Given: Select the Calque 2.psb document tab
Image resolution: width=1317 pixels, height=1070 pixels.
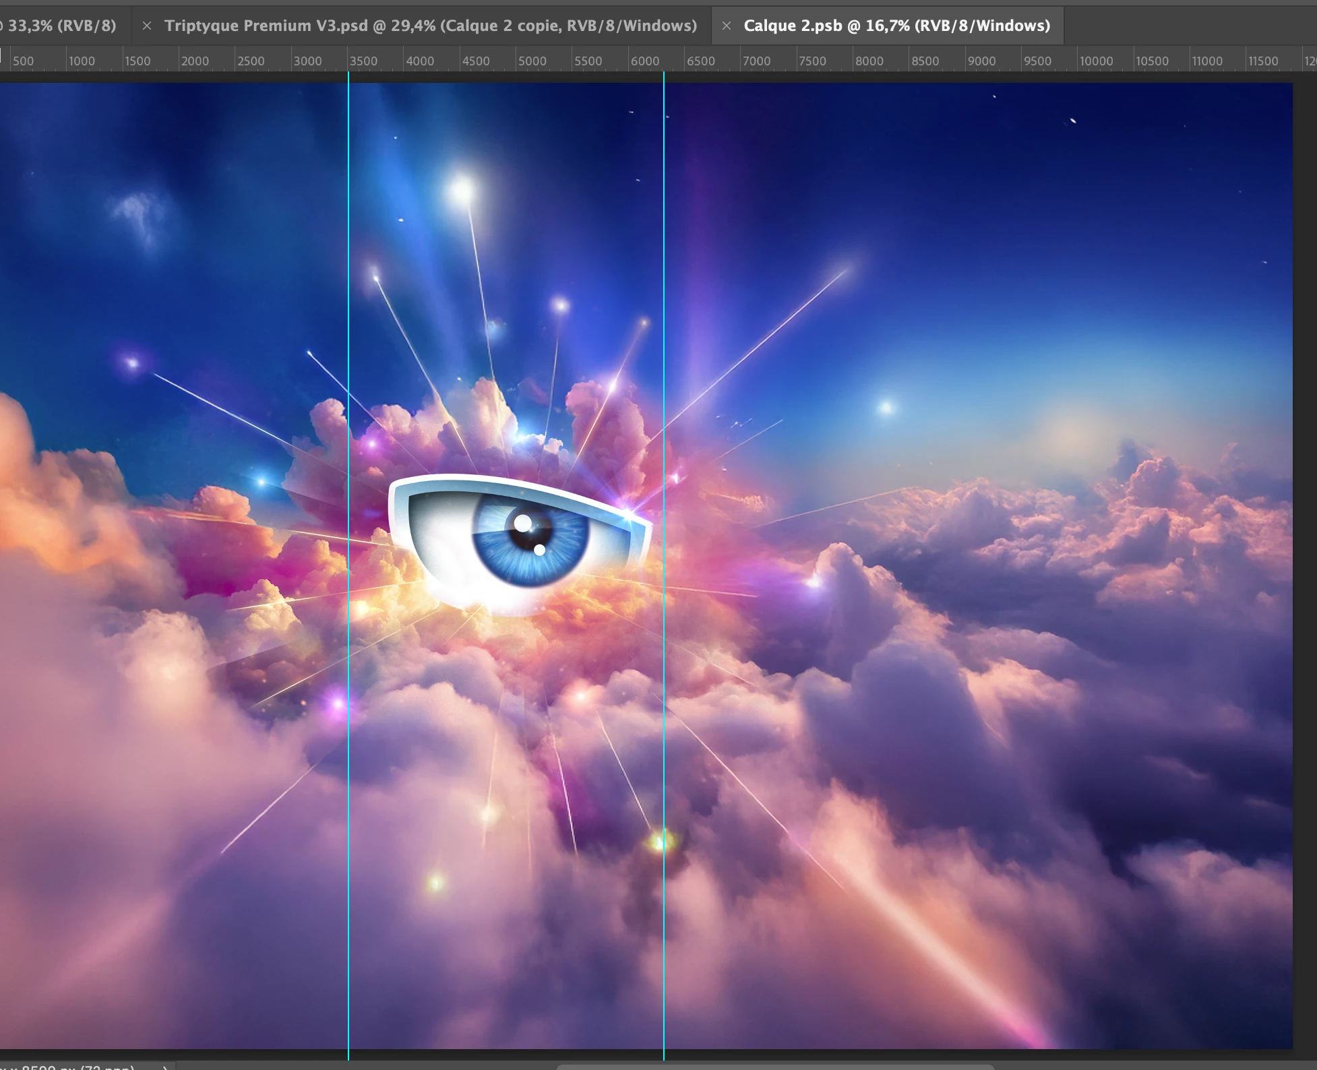Looking at the screenshot, I should tap(896, 26).
